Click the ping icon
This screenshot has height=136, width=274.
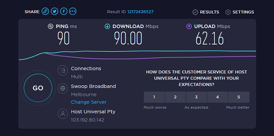[50, 27]
